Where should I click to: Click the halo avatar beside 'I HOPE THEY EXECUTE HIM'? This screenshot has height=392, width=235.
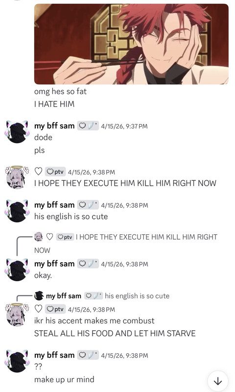(17, 177)
